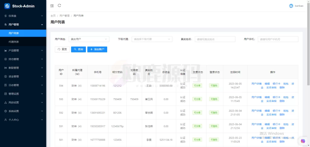Open the 新股管理 sidebar menu
Image resolution: width=310 pixels, height=147 pixels.
click(23, 68)
